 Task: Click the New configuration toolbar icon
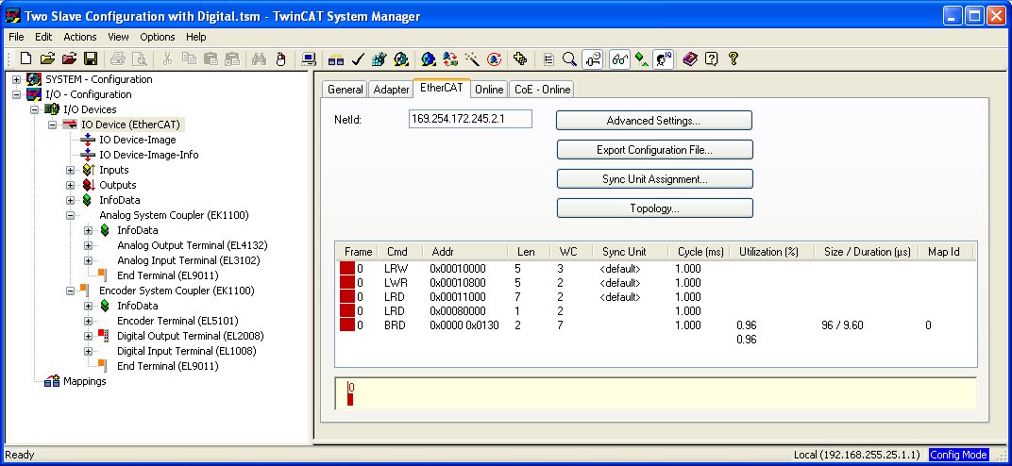click(26, 58)
